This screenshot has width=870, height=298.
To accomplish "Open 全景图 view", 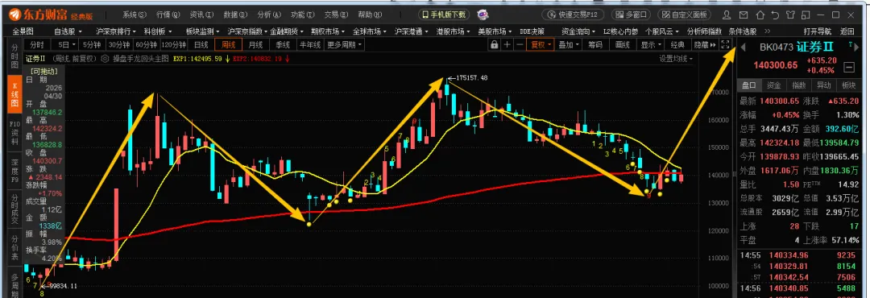I will pos(23,31).
